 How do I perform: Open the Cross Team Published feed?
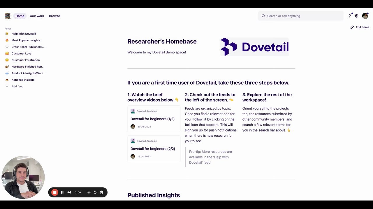pos(28,47)
